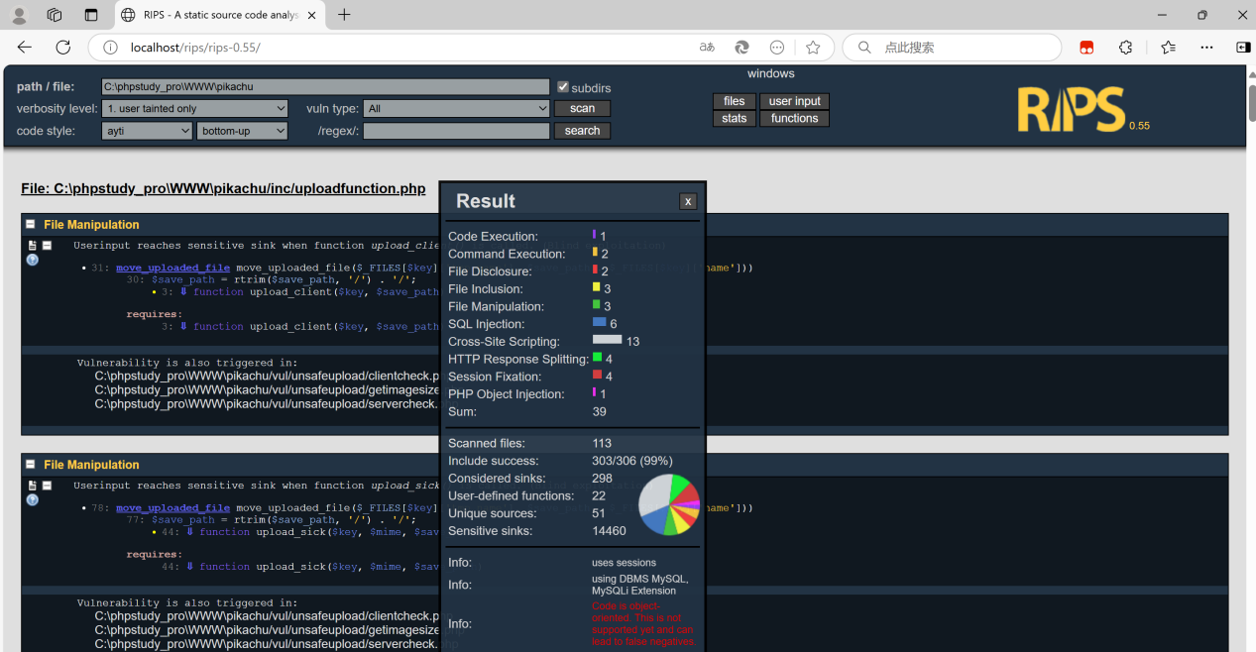Open the files window button

coord(735,101)
